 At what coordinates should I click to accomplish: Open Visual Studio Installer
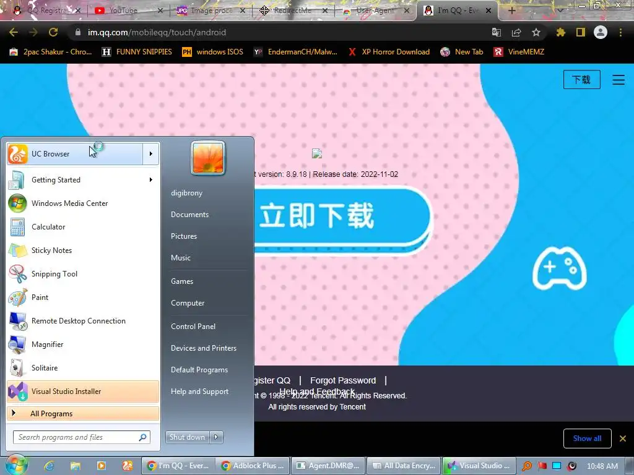(x=83, y=392)
